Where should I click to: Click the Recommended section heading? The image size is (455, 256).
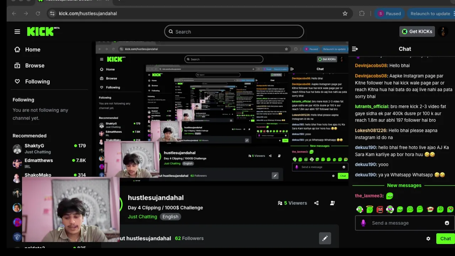[30, 136]
